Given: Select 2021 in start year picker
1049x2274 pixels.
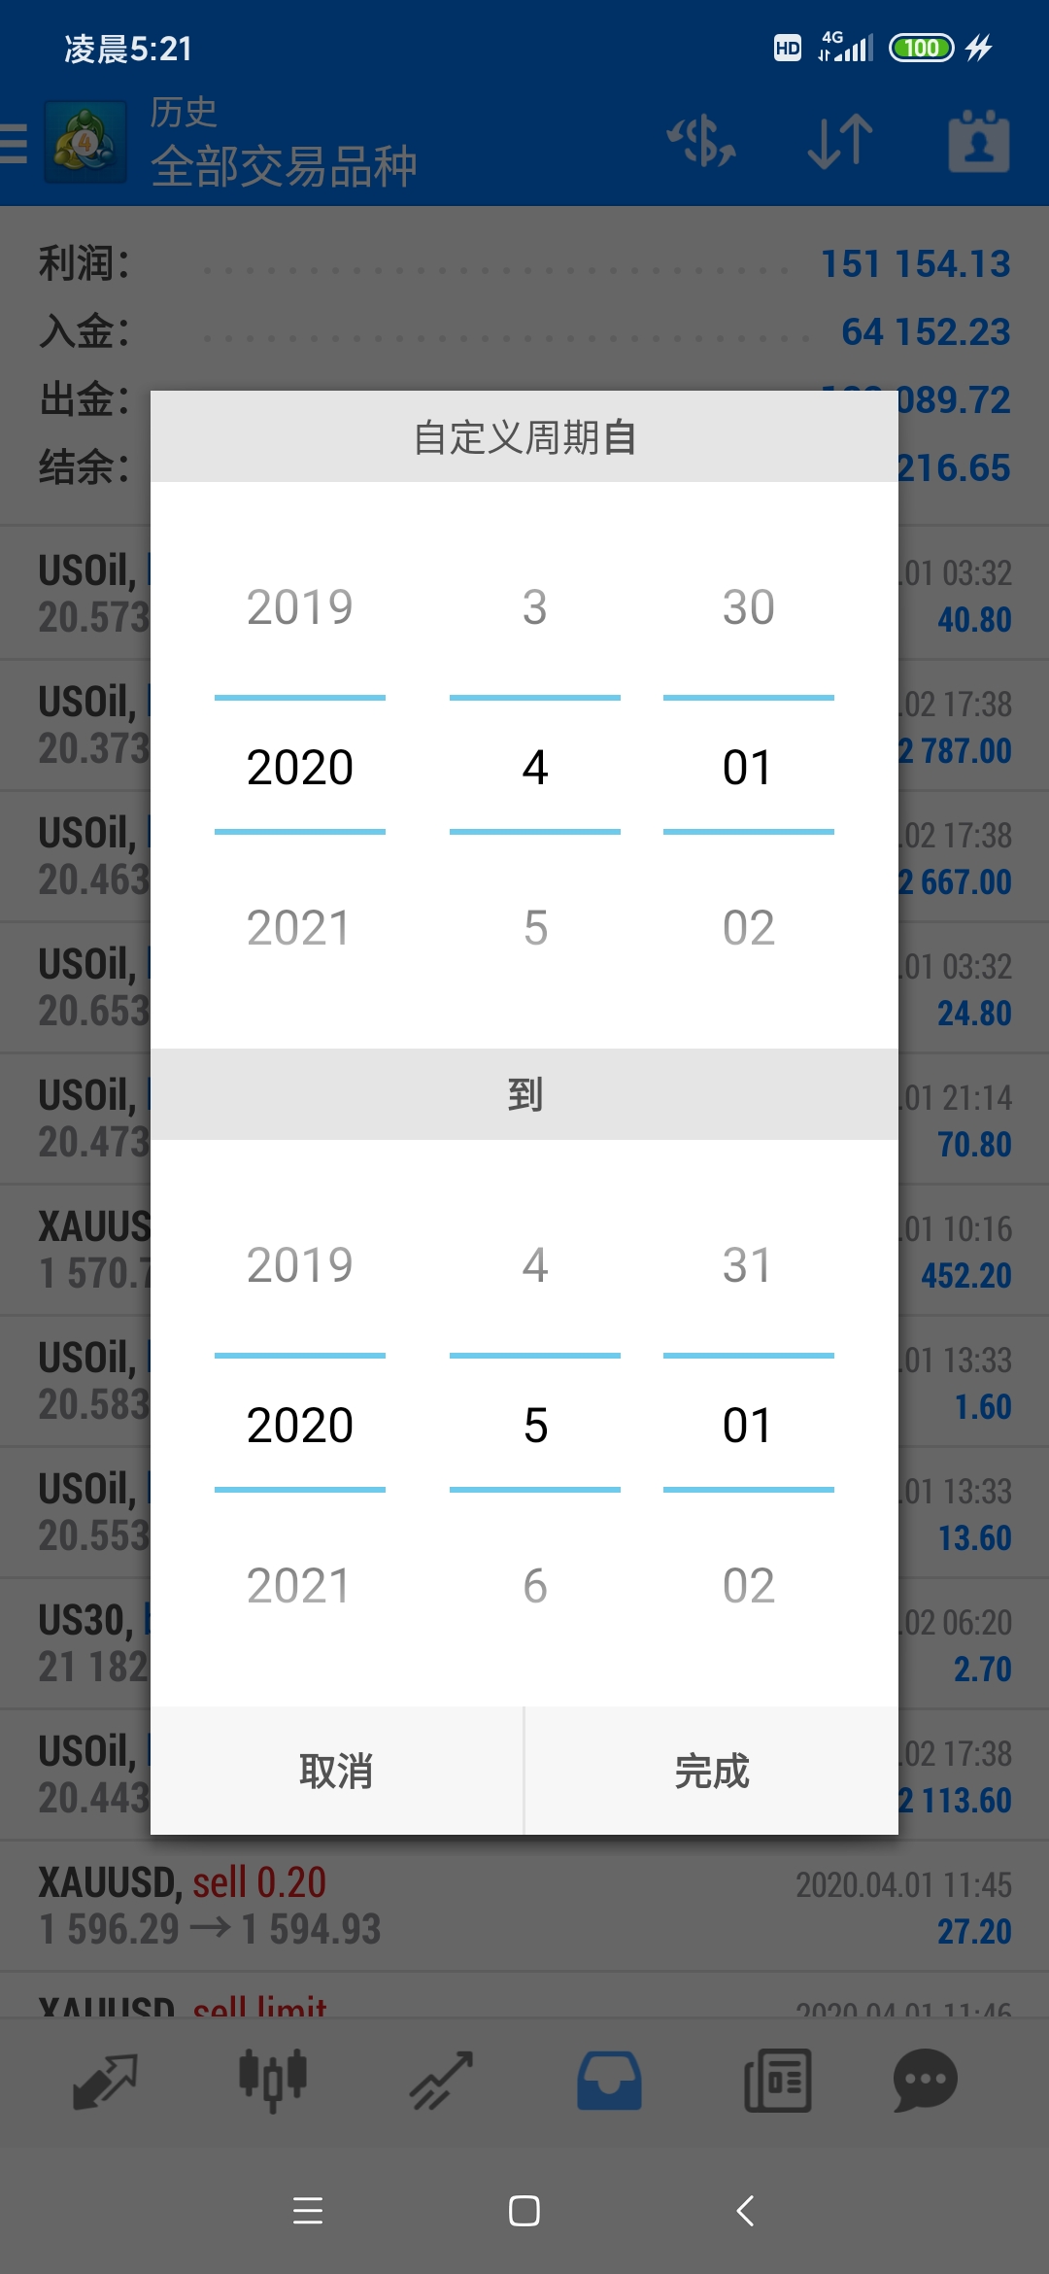Looking at the screenshot, I should (x=300, y=928).
